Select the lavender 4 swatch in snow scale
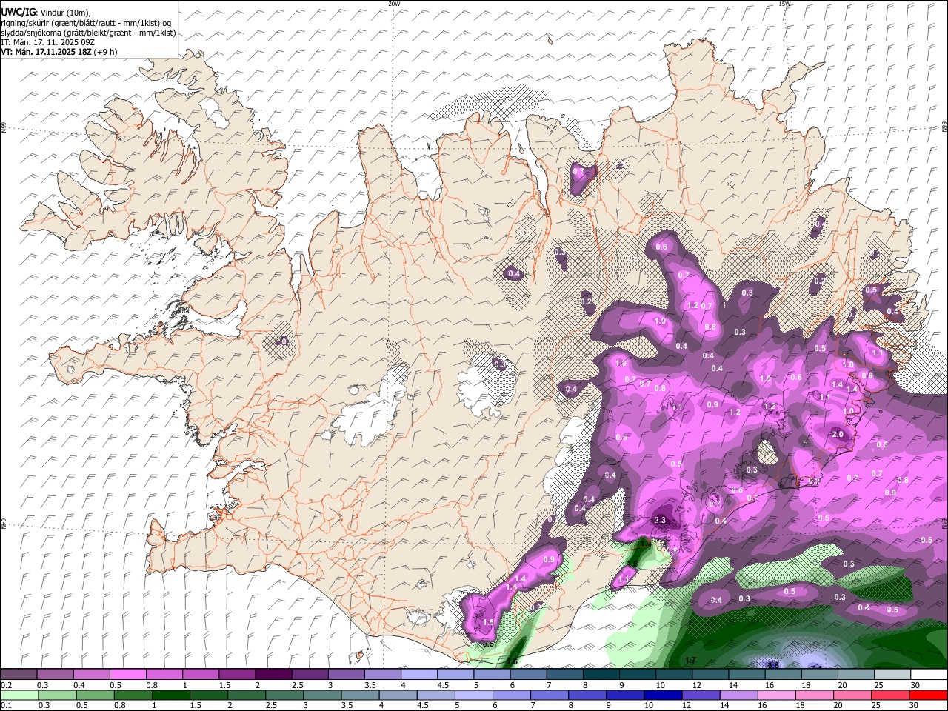948x711 pixels. pyautogui.click(x=419, y=674)
